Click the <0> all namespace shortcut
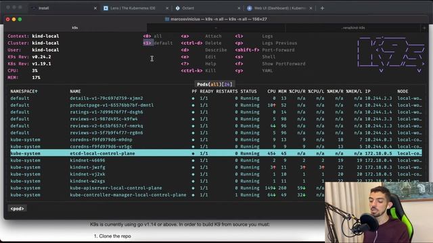The width and height of the screenshot is (433, 243). (152, 36)
